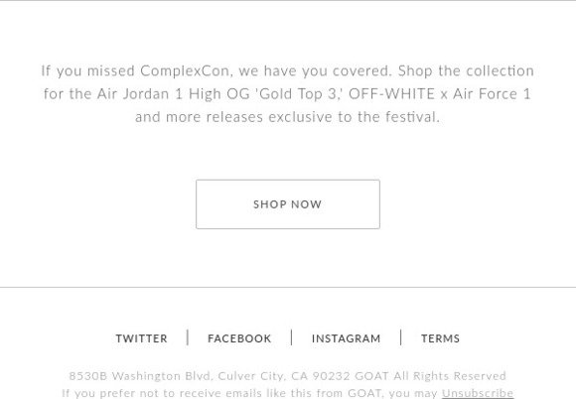Click the OFF-WHITE x Air Force 1 text
The height and width of the screenshot is (399, 576).
click(440, 94)
